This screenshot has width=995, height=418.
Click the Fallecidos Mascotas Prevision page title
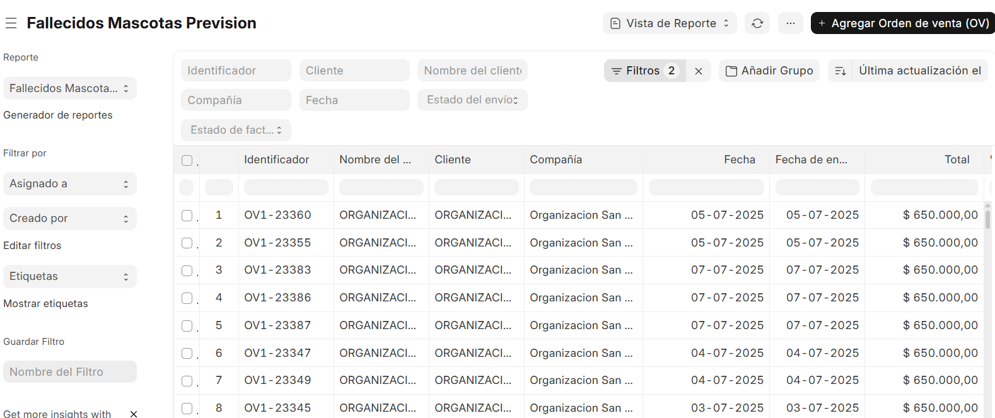(x=141, y=23)
